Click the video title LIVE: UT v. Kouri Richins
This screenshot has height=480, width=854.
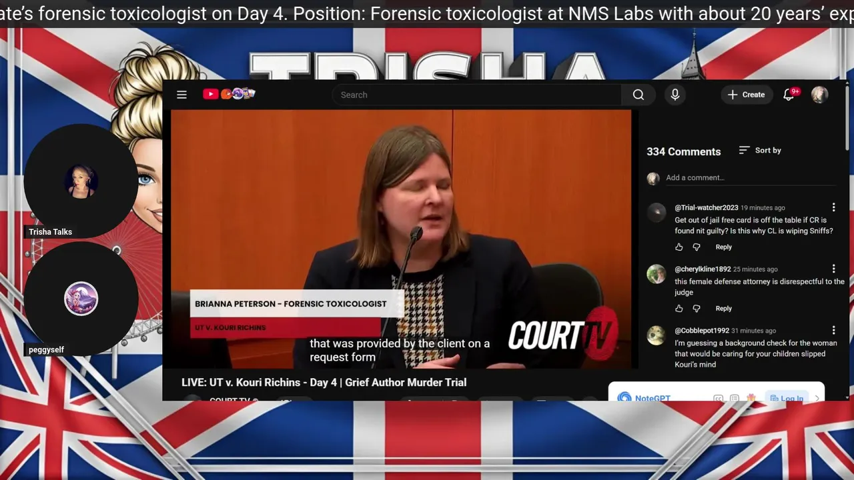tap(324, 383)
